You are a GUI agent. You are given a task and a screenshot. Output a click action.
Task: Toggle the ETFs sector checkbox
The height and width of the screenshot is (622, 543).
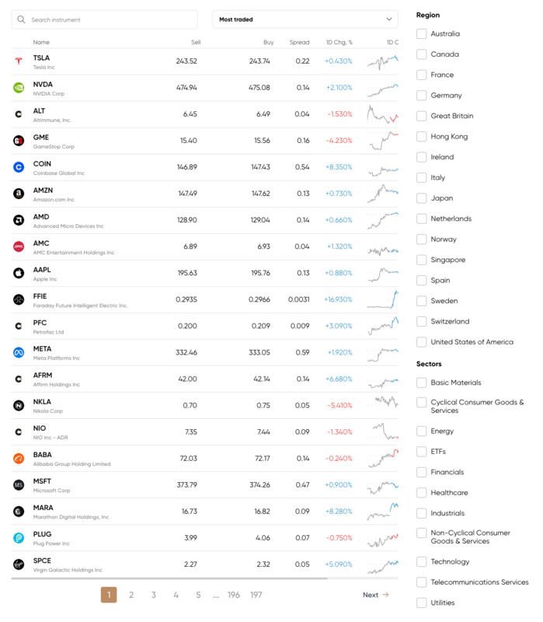421,452
